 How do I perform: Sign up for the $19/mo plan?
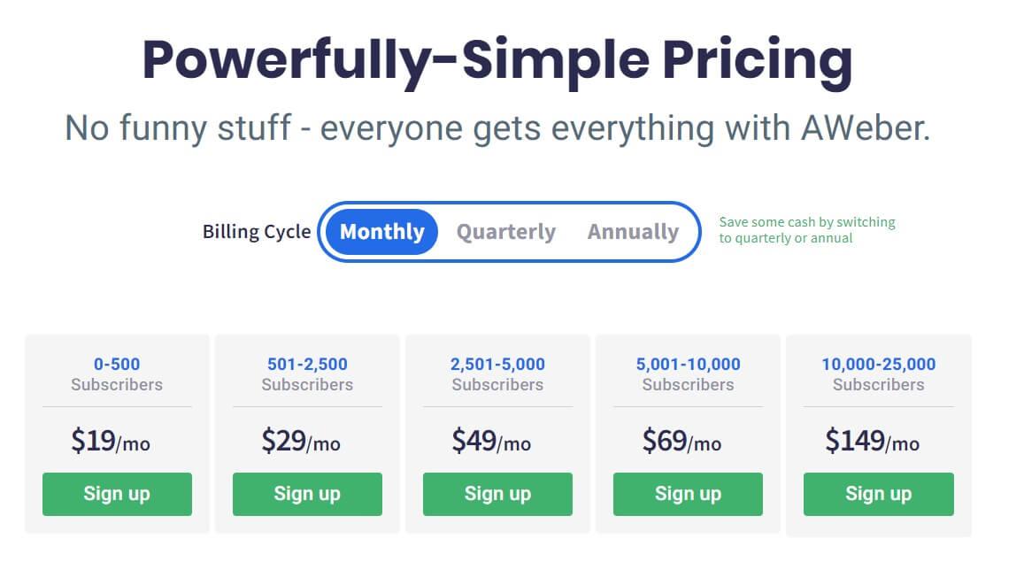point(117,494)
